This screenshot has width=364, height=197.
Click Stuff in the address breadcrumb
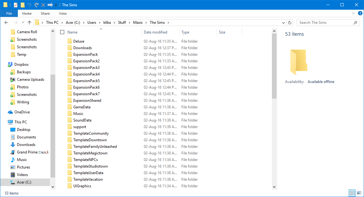(122, 23)
